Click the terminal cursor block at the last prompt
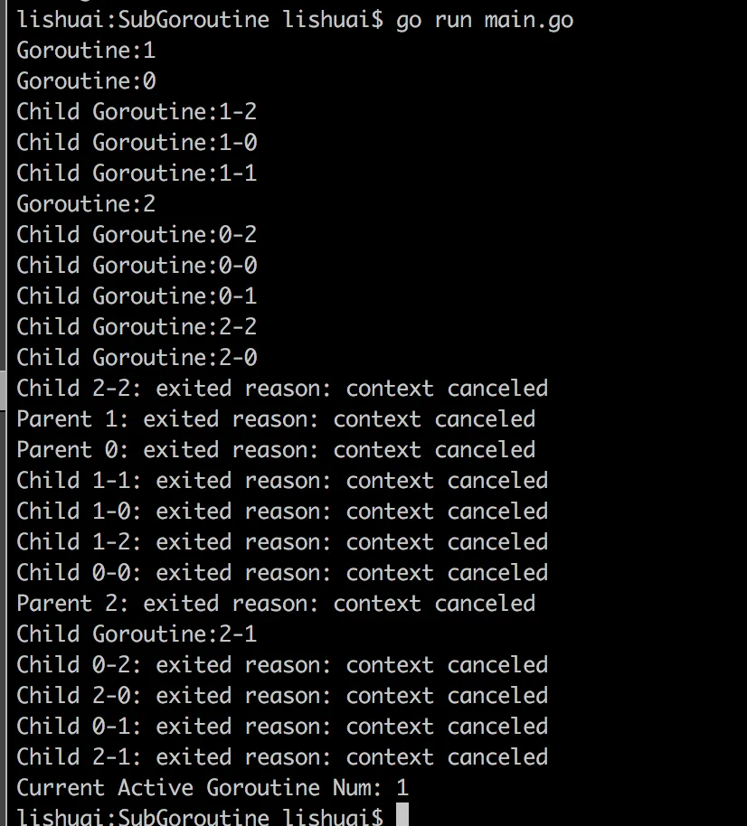 (403, 816)
